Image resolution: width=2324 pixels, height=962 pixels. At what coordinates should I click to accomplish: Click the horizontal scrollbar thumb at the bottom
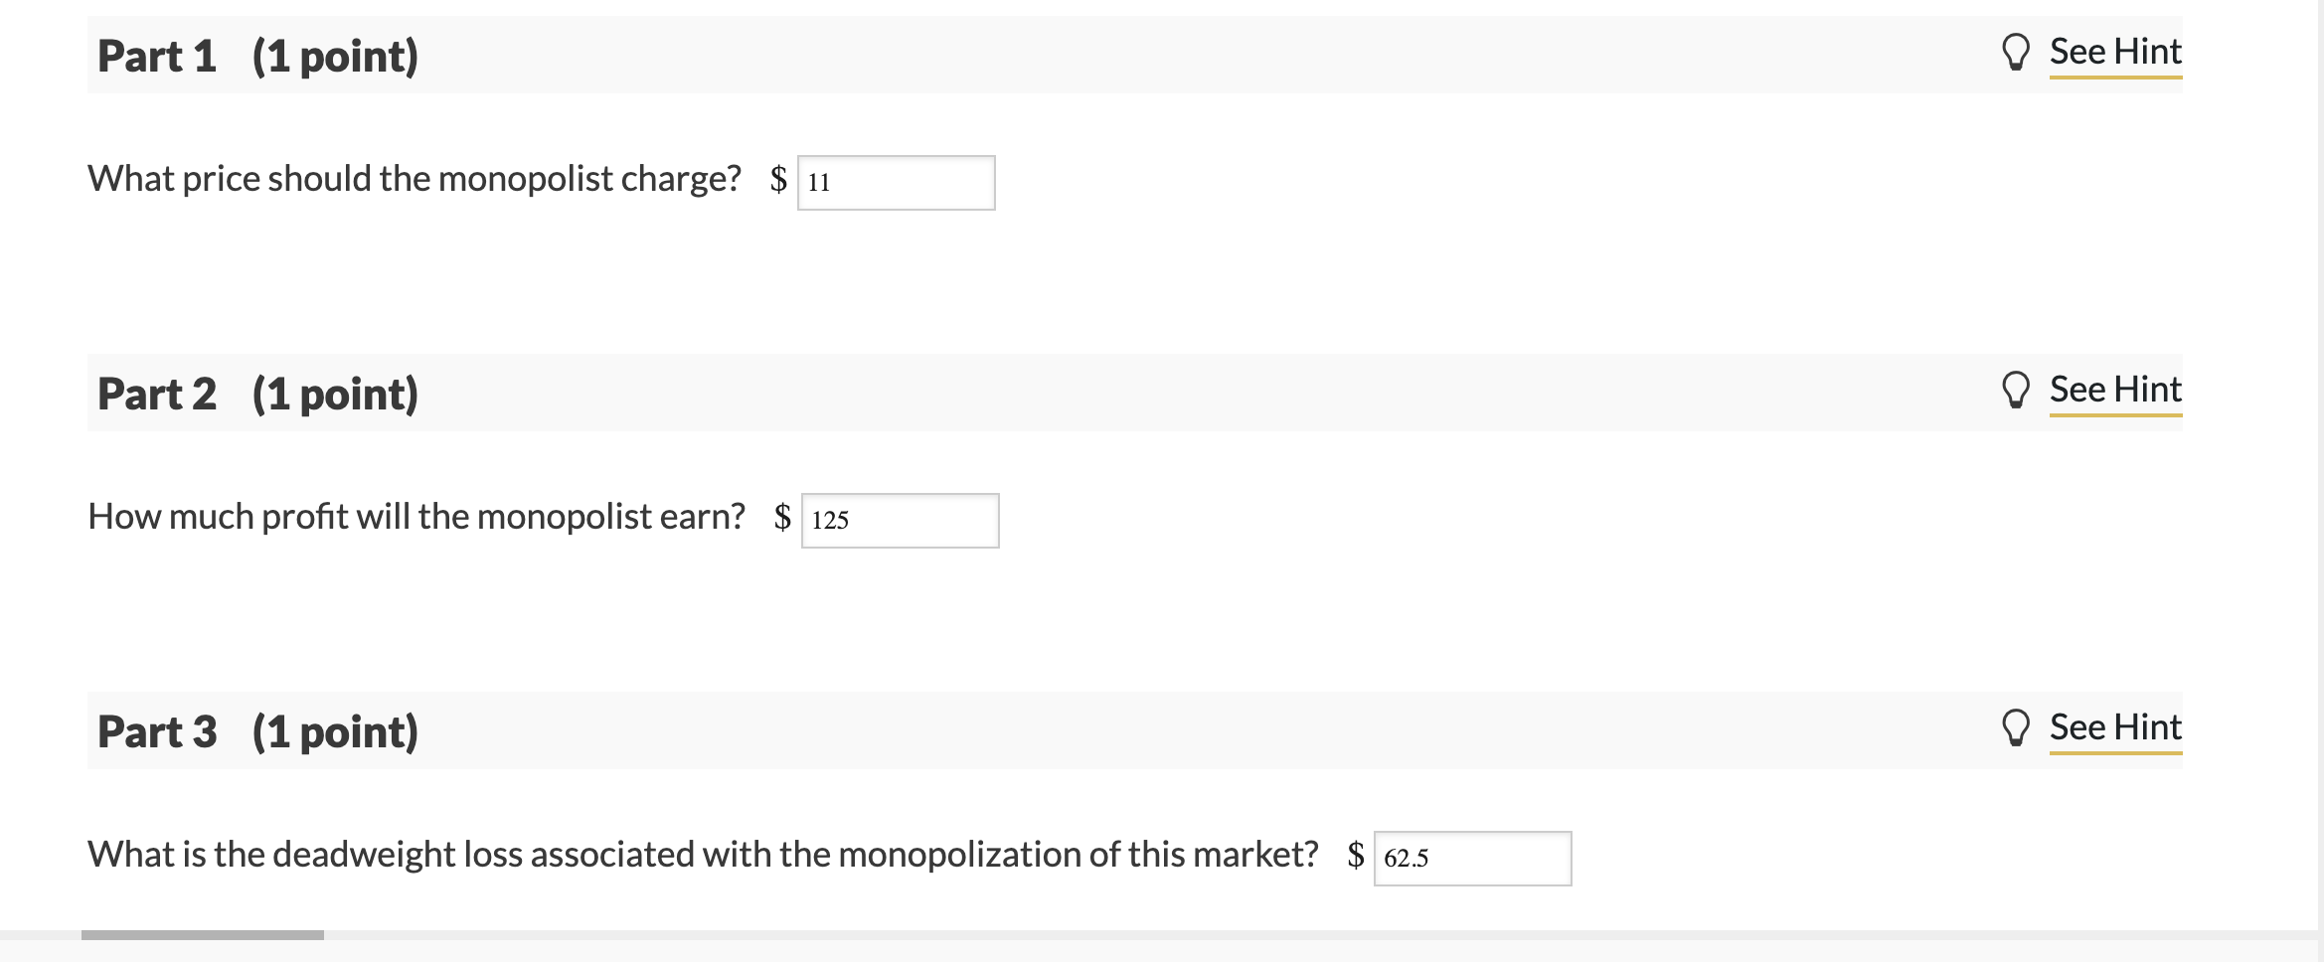203,935
